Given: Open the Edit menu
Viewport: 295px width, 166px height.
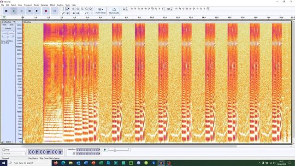Looking at the screenshot, I should [x=7, y=5].
